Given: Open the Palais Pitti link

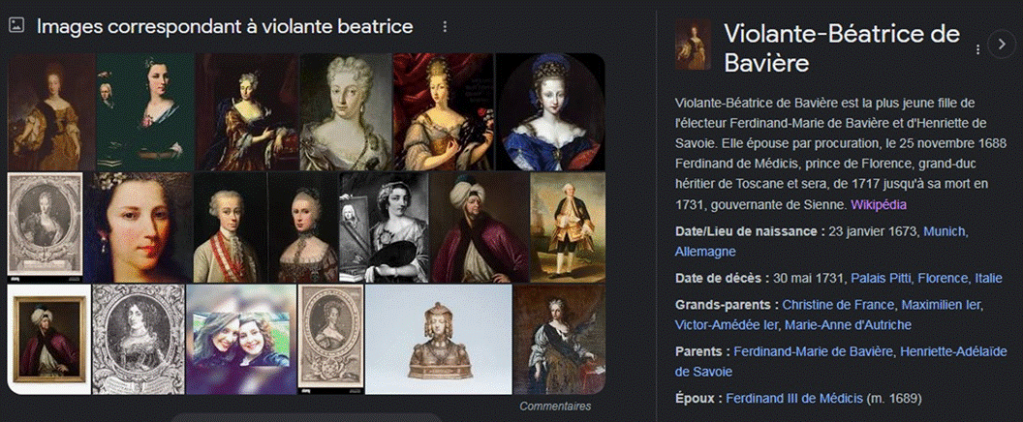Looking at the screenshot, I should pos(882,279).
